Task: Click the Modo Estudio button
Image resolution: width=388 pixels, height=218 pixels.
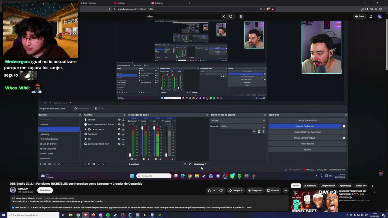Action: [307, 144]
